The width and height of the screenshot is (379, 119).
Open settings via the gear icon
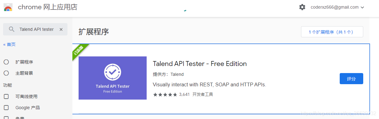(302, 7)
